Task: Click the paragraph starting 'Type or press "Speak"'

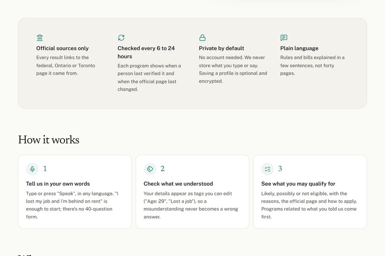Action: [x=72, y=205]
